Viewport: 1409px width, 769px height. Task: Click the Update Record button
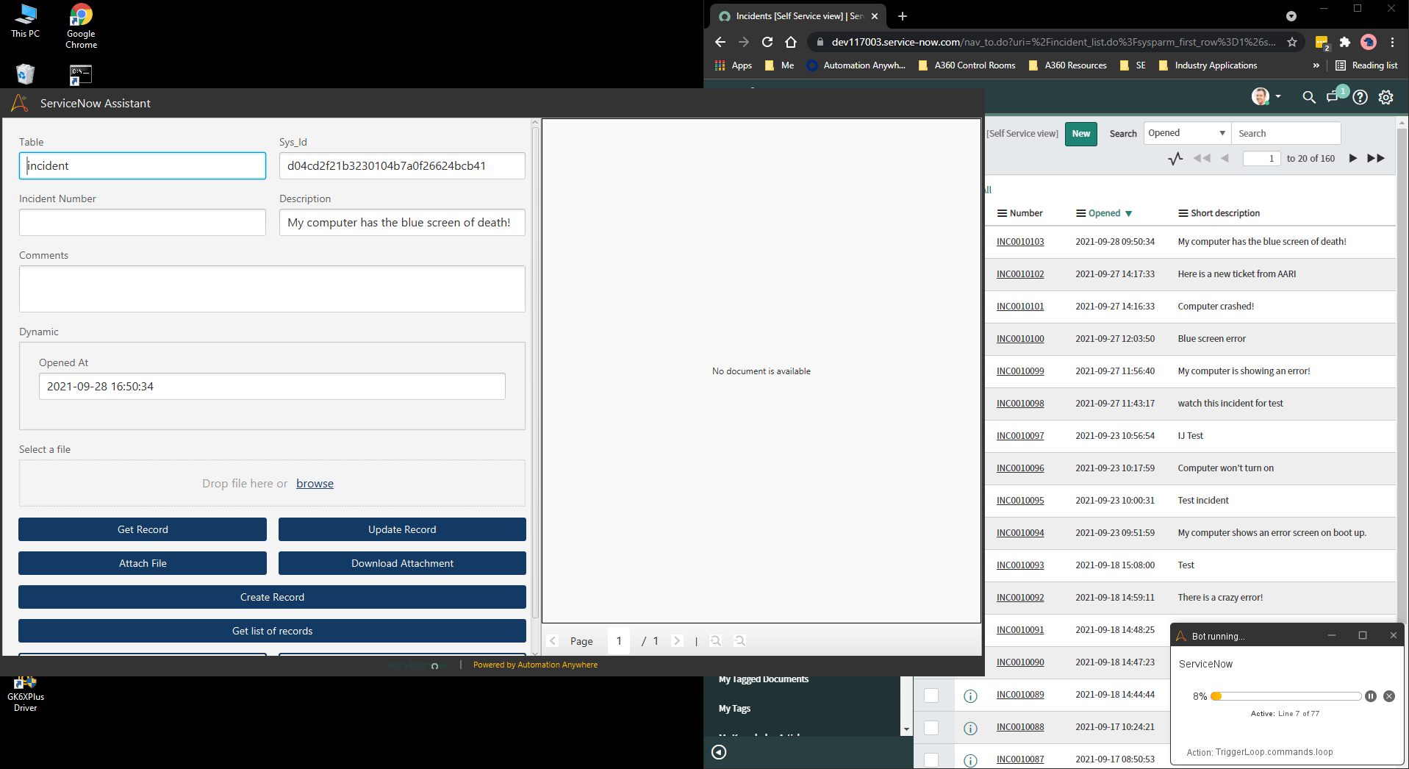(x=402, y=529)
